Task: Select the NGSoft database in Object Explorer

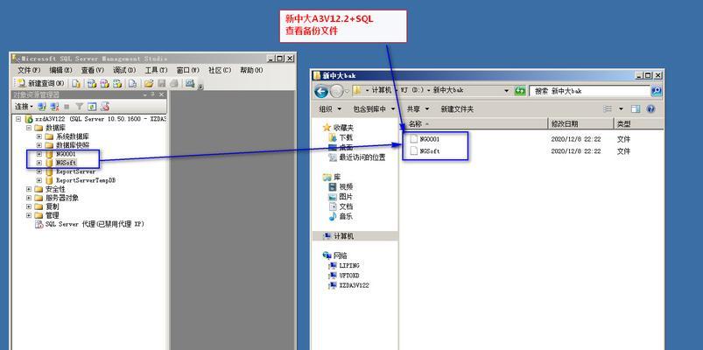Action: pyautogui.click(x=66, y=163)
